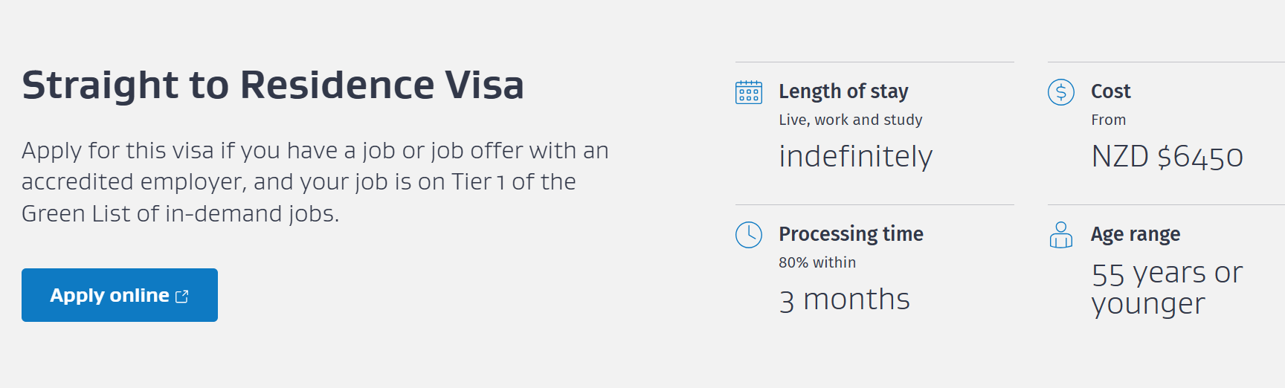The width and height of the screenshot is (1285, 388).
Task: Click the external link icon in Apply online
Action: (182, 297)
